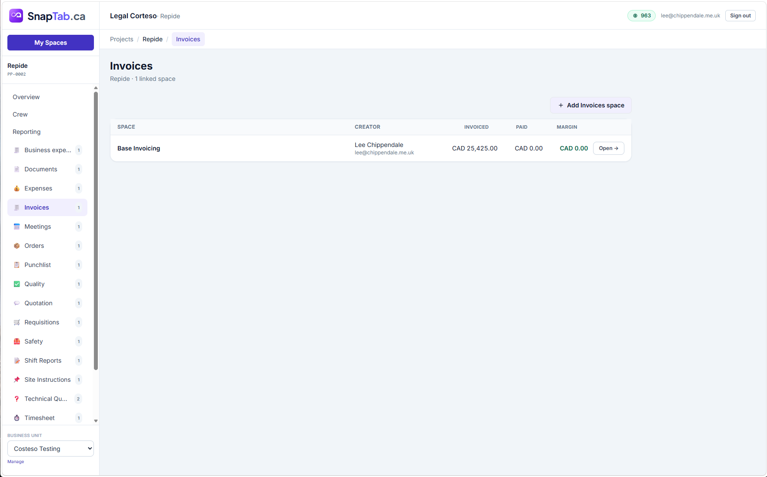Click the Meetings calendar icon
Screen dimensions: 767x477
point(17,227)
